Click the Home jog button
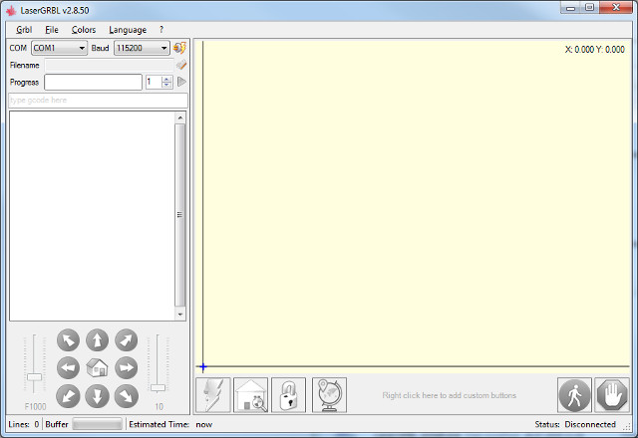Image resolution: width=638 pixels, height=438 pixels. pos(98,368)
